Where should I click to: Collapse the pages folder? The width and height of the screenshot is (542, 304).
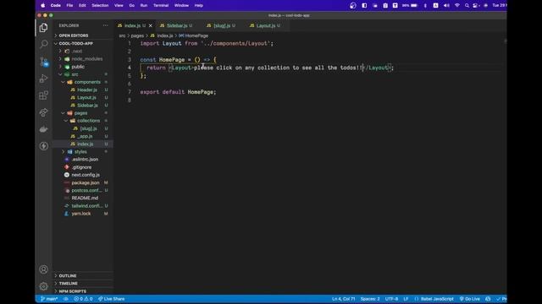pyautogui.click(x=83, y=113)
